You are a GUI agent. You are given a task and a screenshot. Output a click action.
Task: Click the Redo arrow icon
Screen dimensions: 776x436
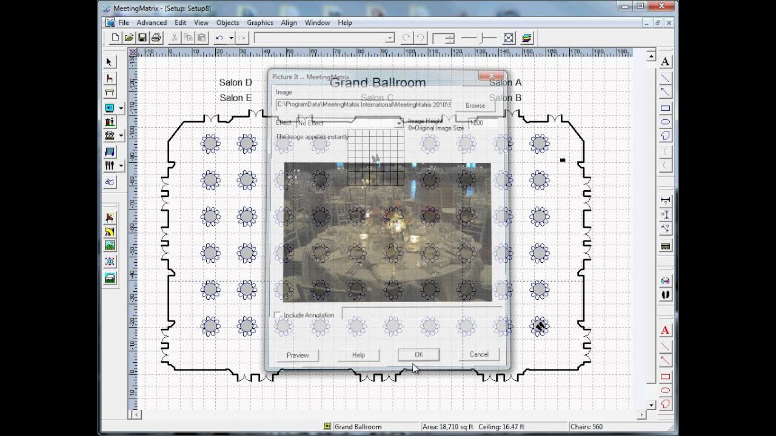pyautogui.click(x=242, y=38)
